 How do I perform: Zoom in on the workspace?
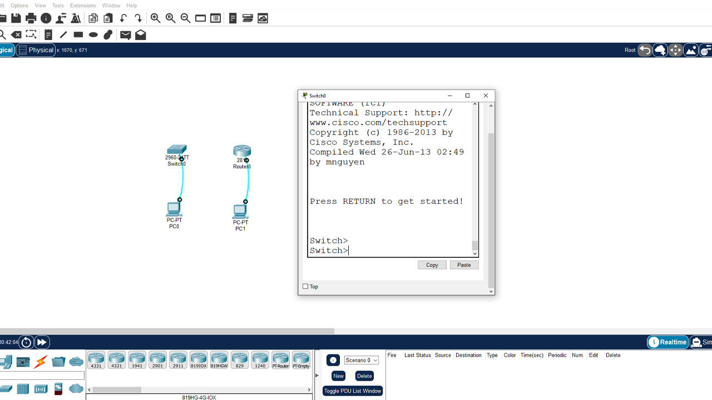click(x=156, y=18)
